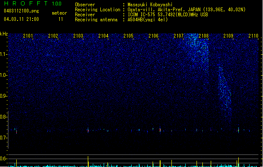Click the Observer label
The width and height of the screenshot is (263, 167).
pyautogui.click(x=85, y=5)
